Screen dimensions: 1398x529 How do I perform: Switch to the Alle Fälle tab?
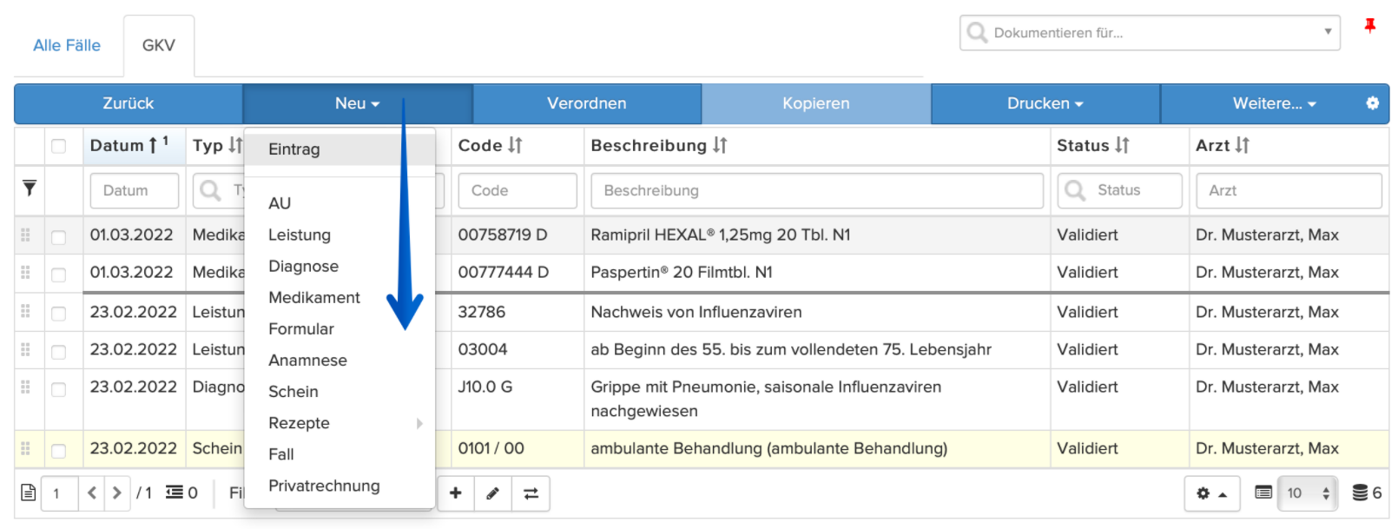[x=67, y=45]
